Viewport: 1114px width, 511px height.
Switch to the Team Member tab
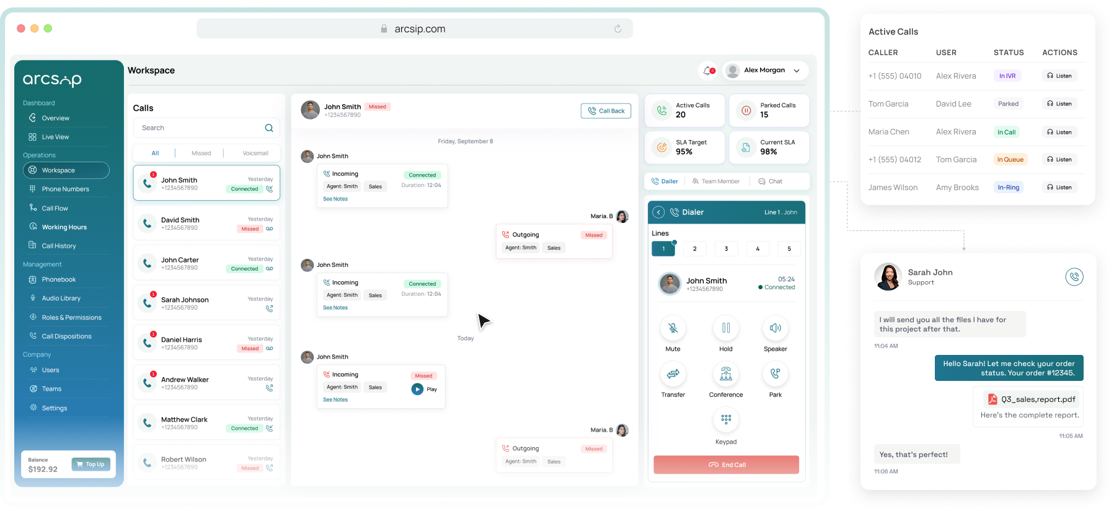point(716,181)
